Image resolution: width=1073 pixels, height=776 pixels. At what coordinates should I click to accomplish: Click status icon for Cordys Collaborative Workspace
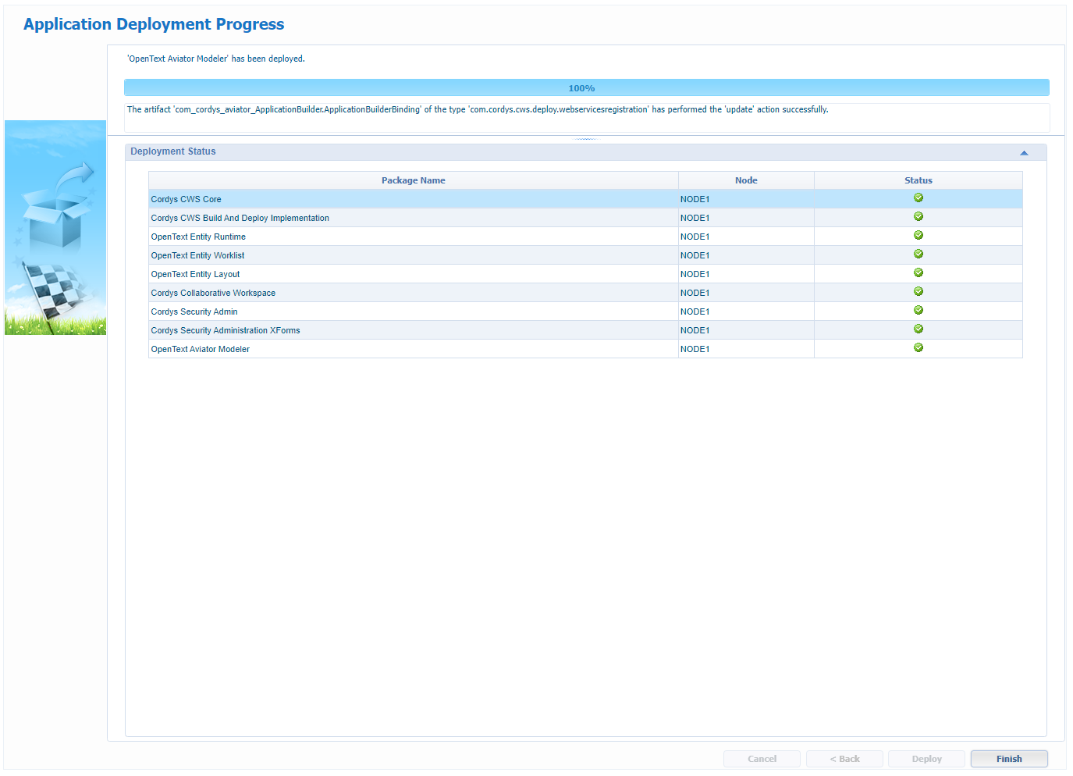(918, 292)
